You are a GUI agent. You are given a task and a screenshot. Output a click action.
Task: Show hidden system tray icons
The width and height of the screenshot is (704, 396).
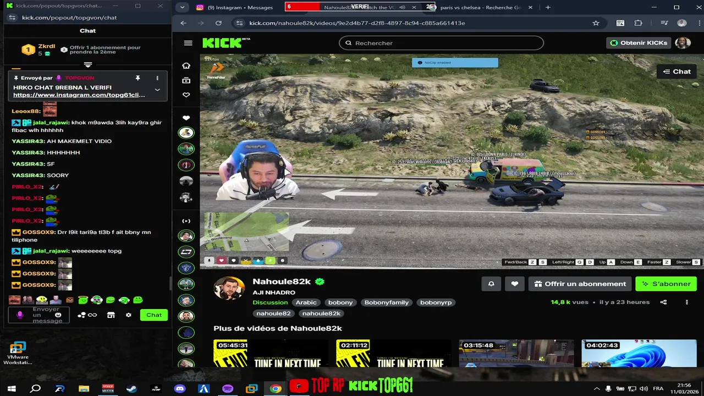[597, 389]
